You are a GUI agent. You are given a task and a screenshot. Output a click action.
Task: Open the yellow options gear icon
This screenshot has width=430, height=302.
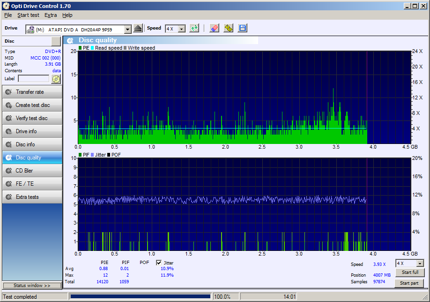(x=228, y=28)
